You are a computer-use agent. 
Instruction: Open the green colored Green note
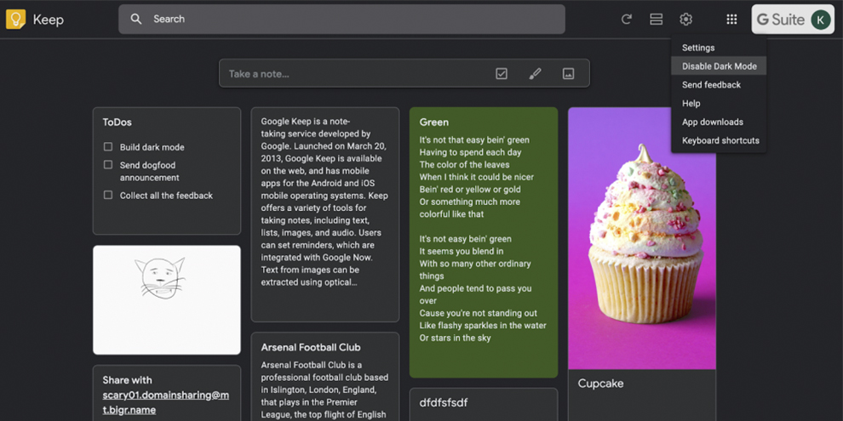484,242
